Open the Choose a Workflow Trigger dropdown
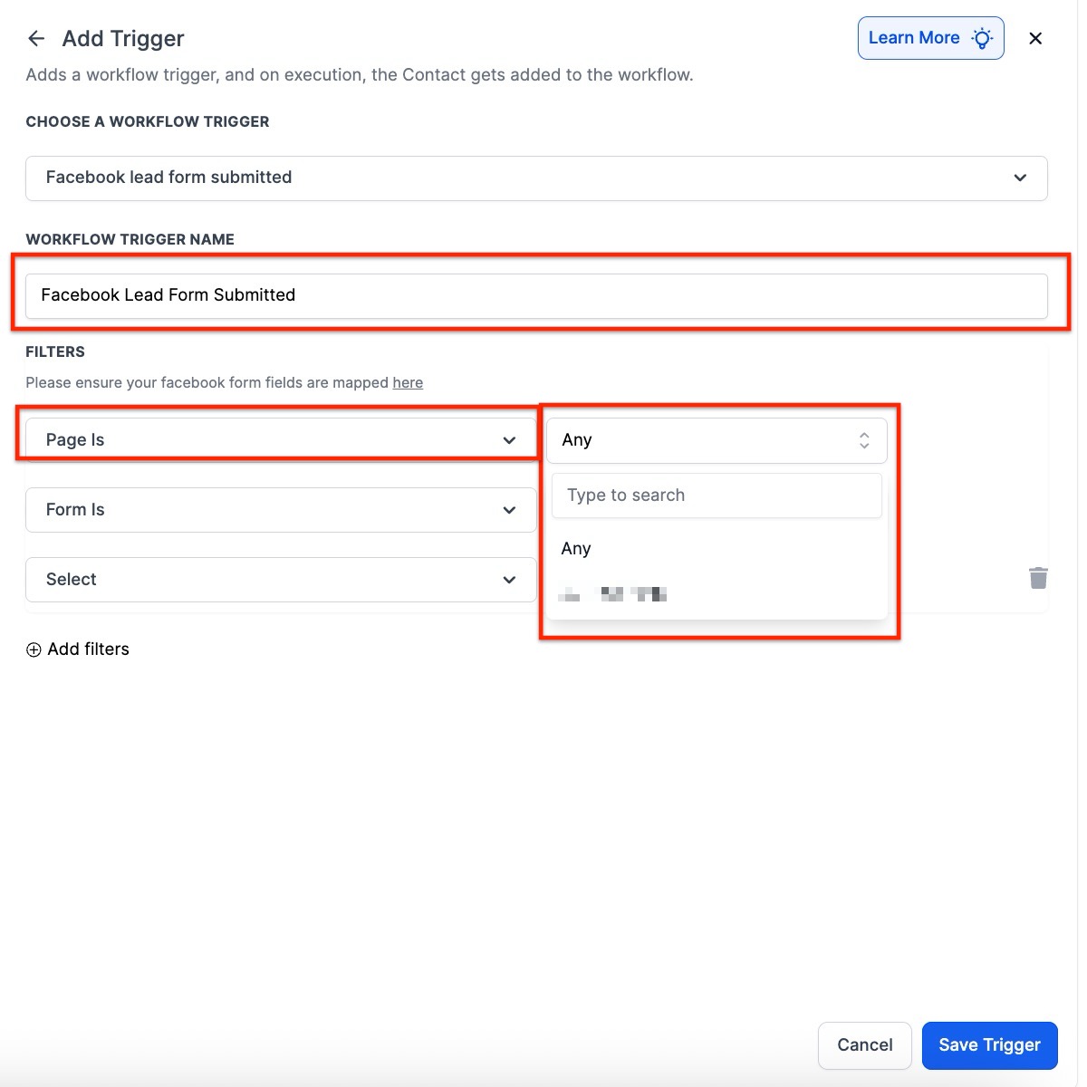Viewport: 1087px width, 1087px height. point(536,178)
